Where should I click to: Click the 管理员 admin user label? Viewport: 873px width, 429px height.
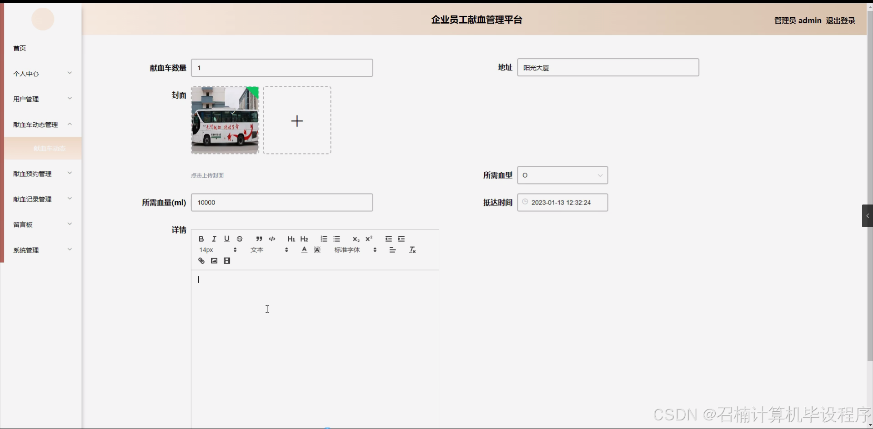pos(798,20)
